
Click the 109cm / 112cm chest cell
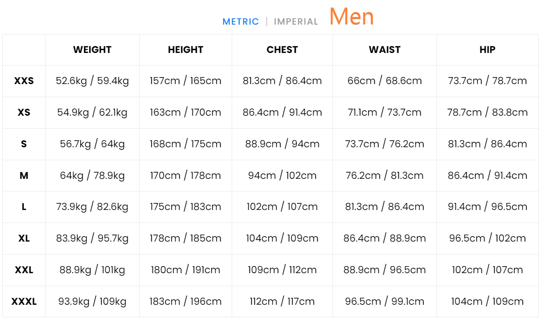pyautogui.click(x=282, y=270)
